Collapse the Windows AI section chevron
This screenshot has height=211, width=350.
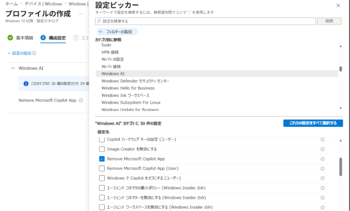(x=12, y=68)
